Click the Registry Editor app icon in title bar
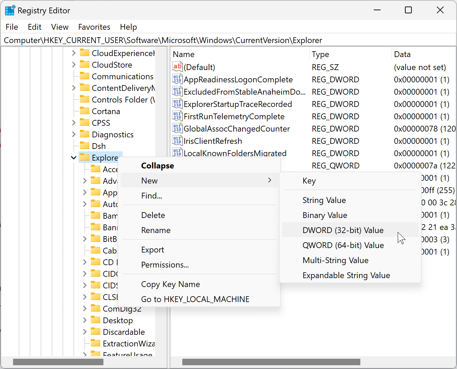Viewport: 457px width, 369px height. click(10, 11)
